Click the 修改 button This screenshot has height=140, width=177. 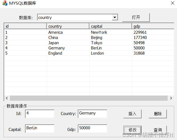point(132,130)
